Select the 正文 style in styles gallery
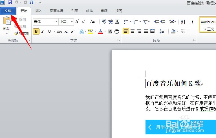 coord(208,25)
